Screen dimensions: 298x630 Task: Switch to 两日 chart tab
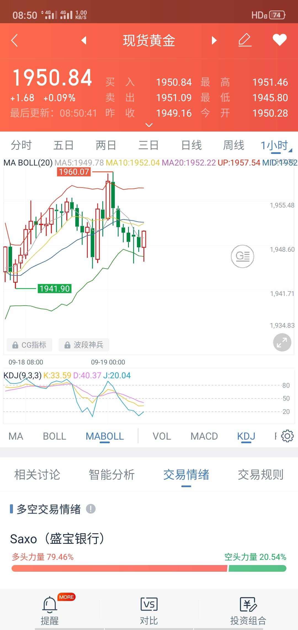point(106,145)
